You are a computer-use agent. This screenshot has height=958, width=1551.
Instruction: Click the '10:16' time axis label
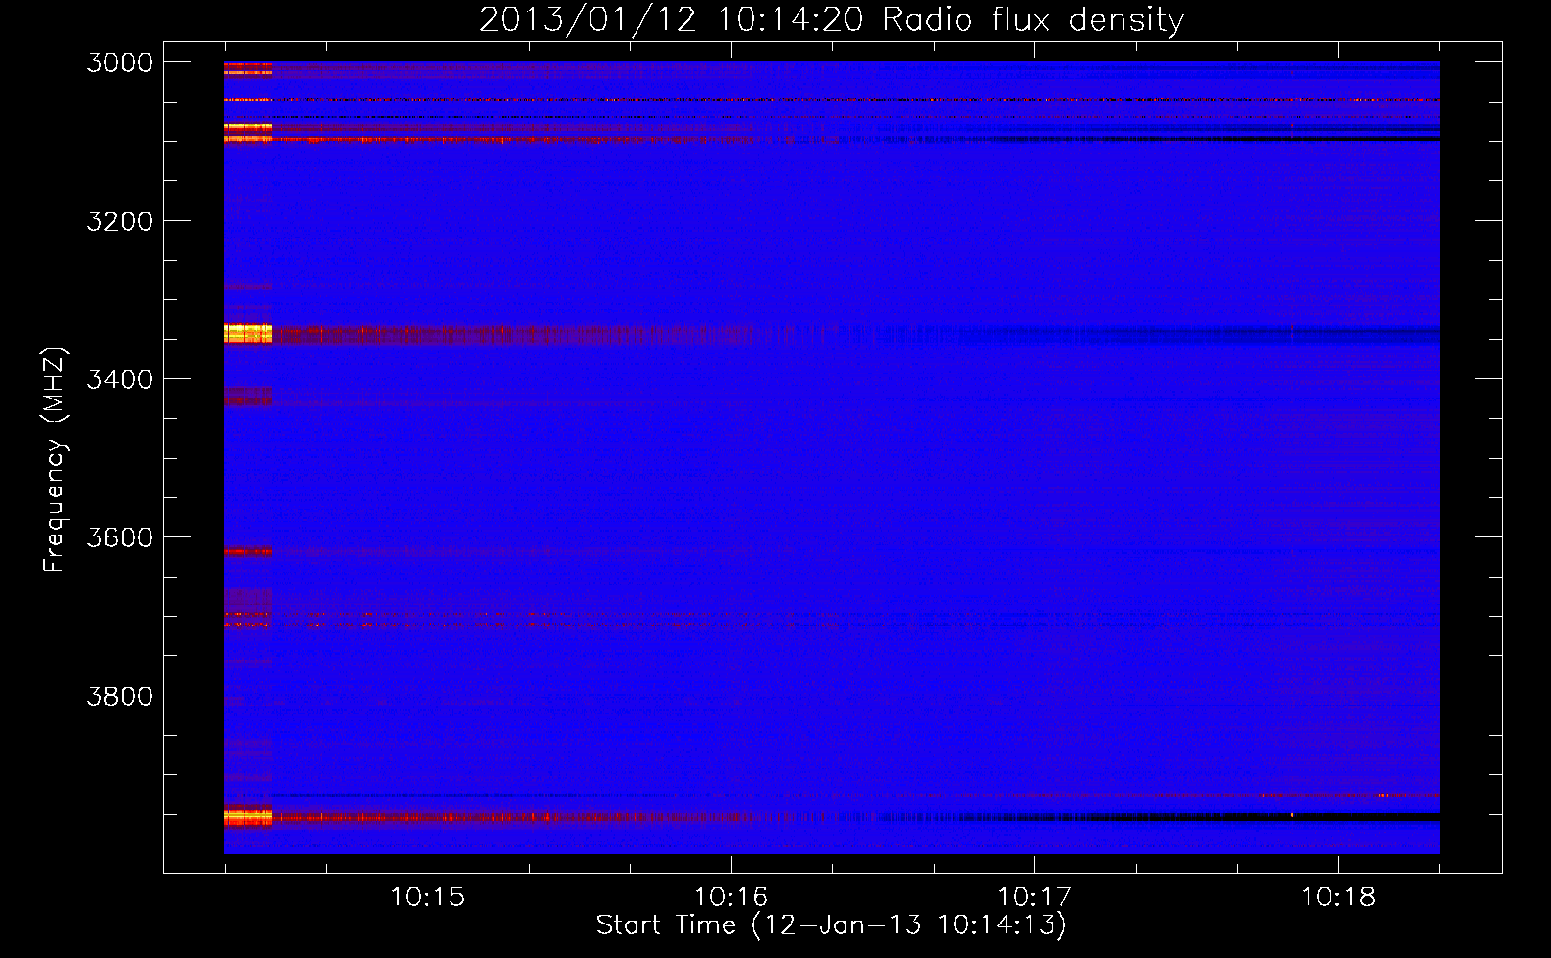[731, 898]
